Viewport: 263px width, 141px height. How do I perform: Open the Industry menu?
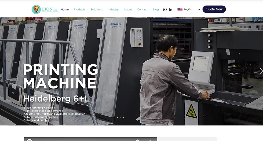click(113, 9)
